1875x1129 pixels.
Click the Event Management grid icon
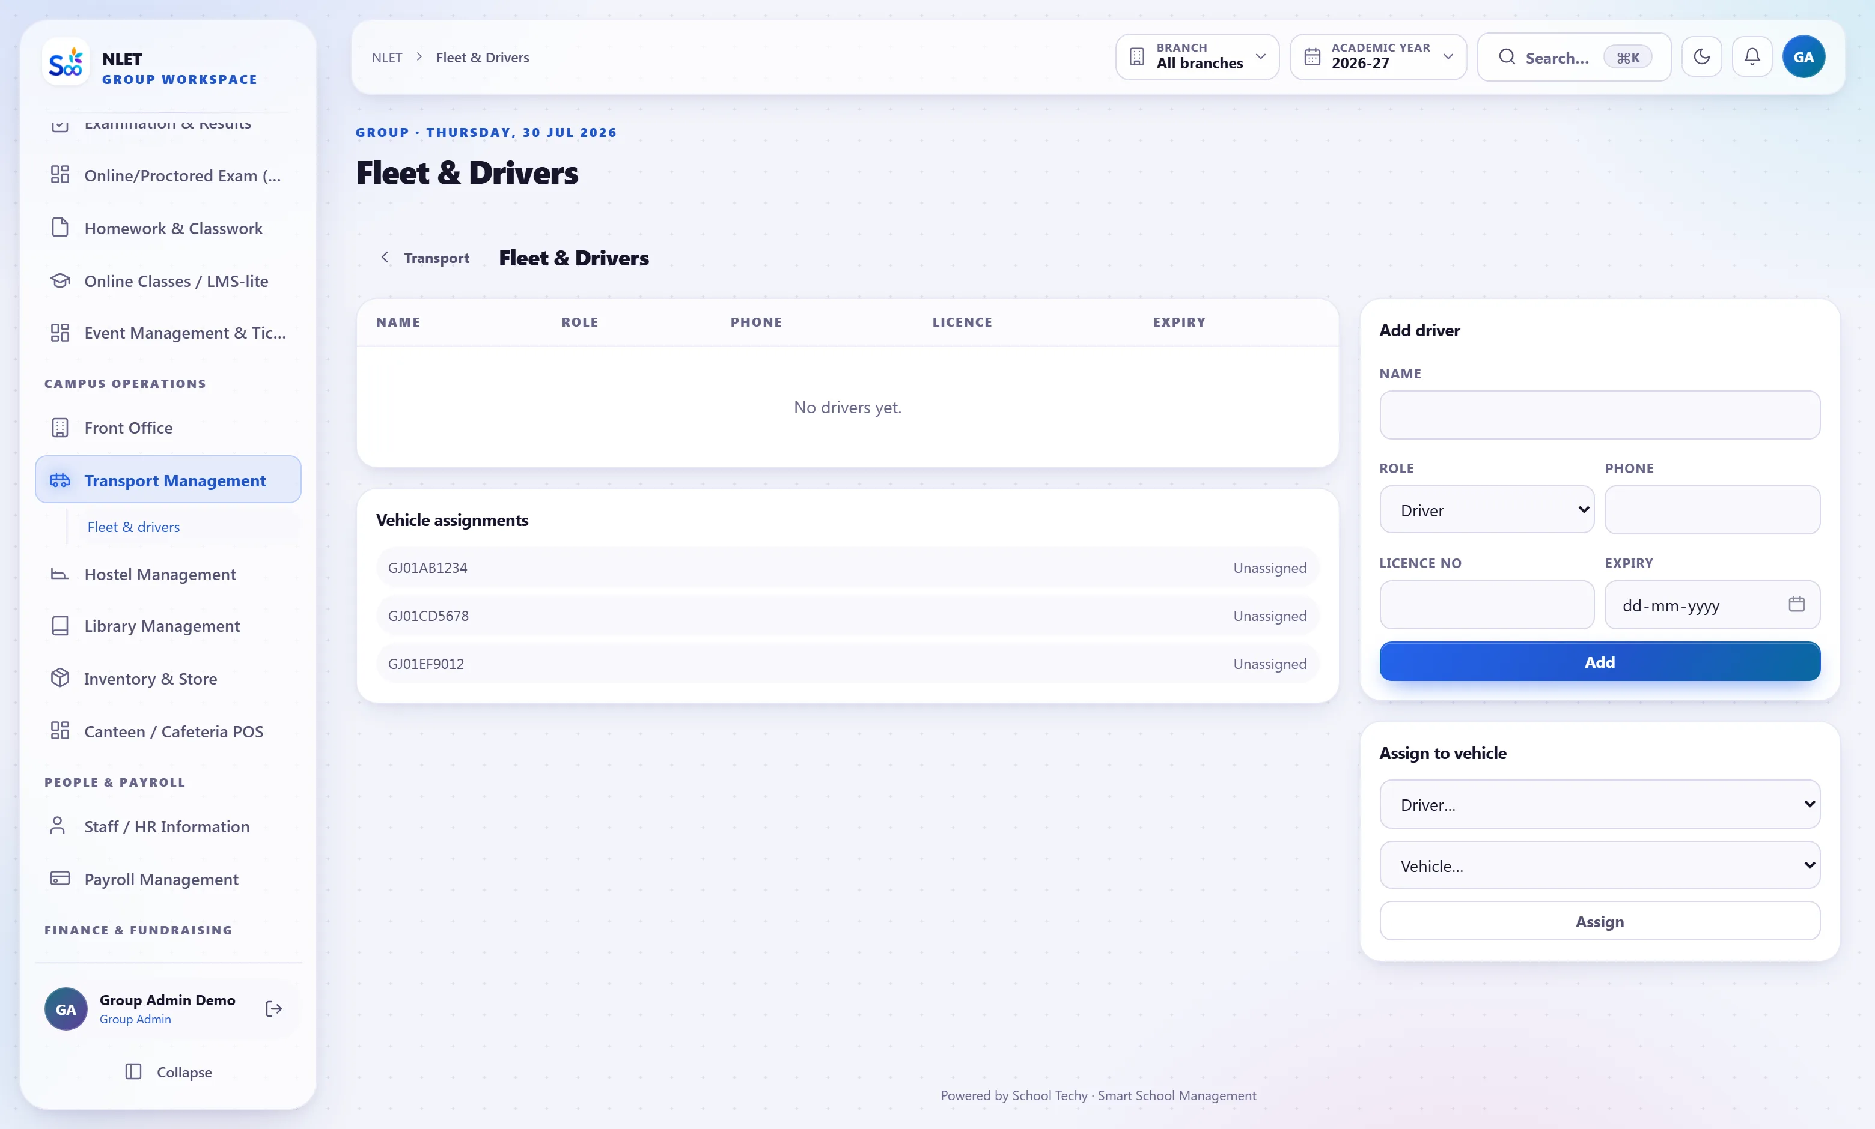[60, 333]
